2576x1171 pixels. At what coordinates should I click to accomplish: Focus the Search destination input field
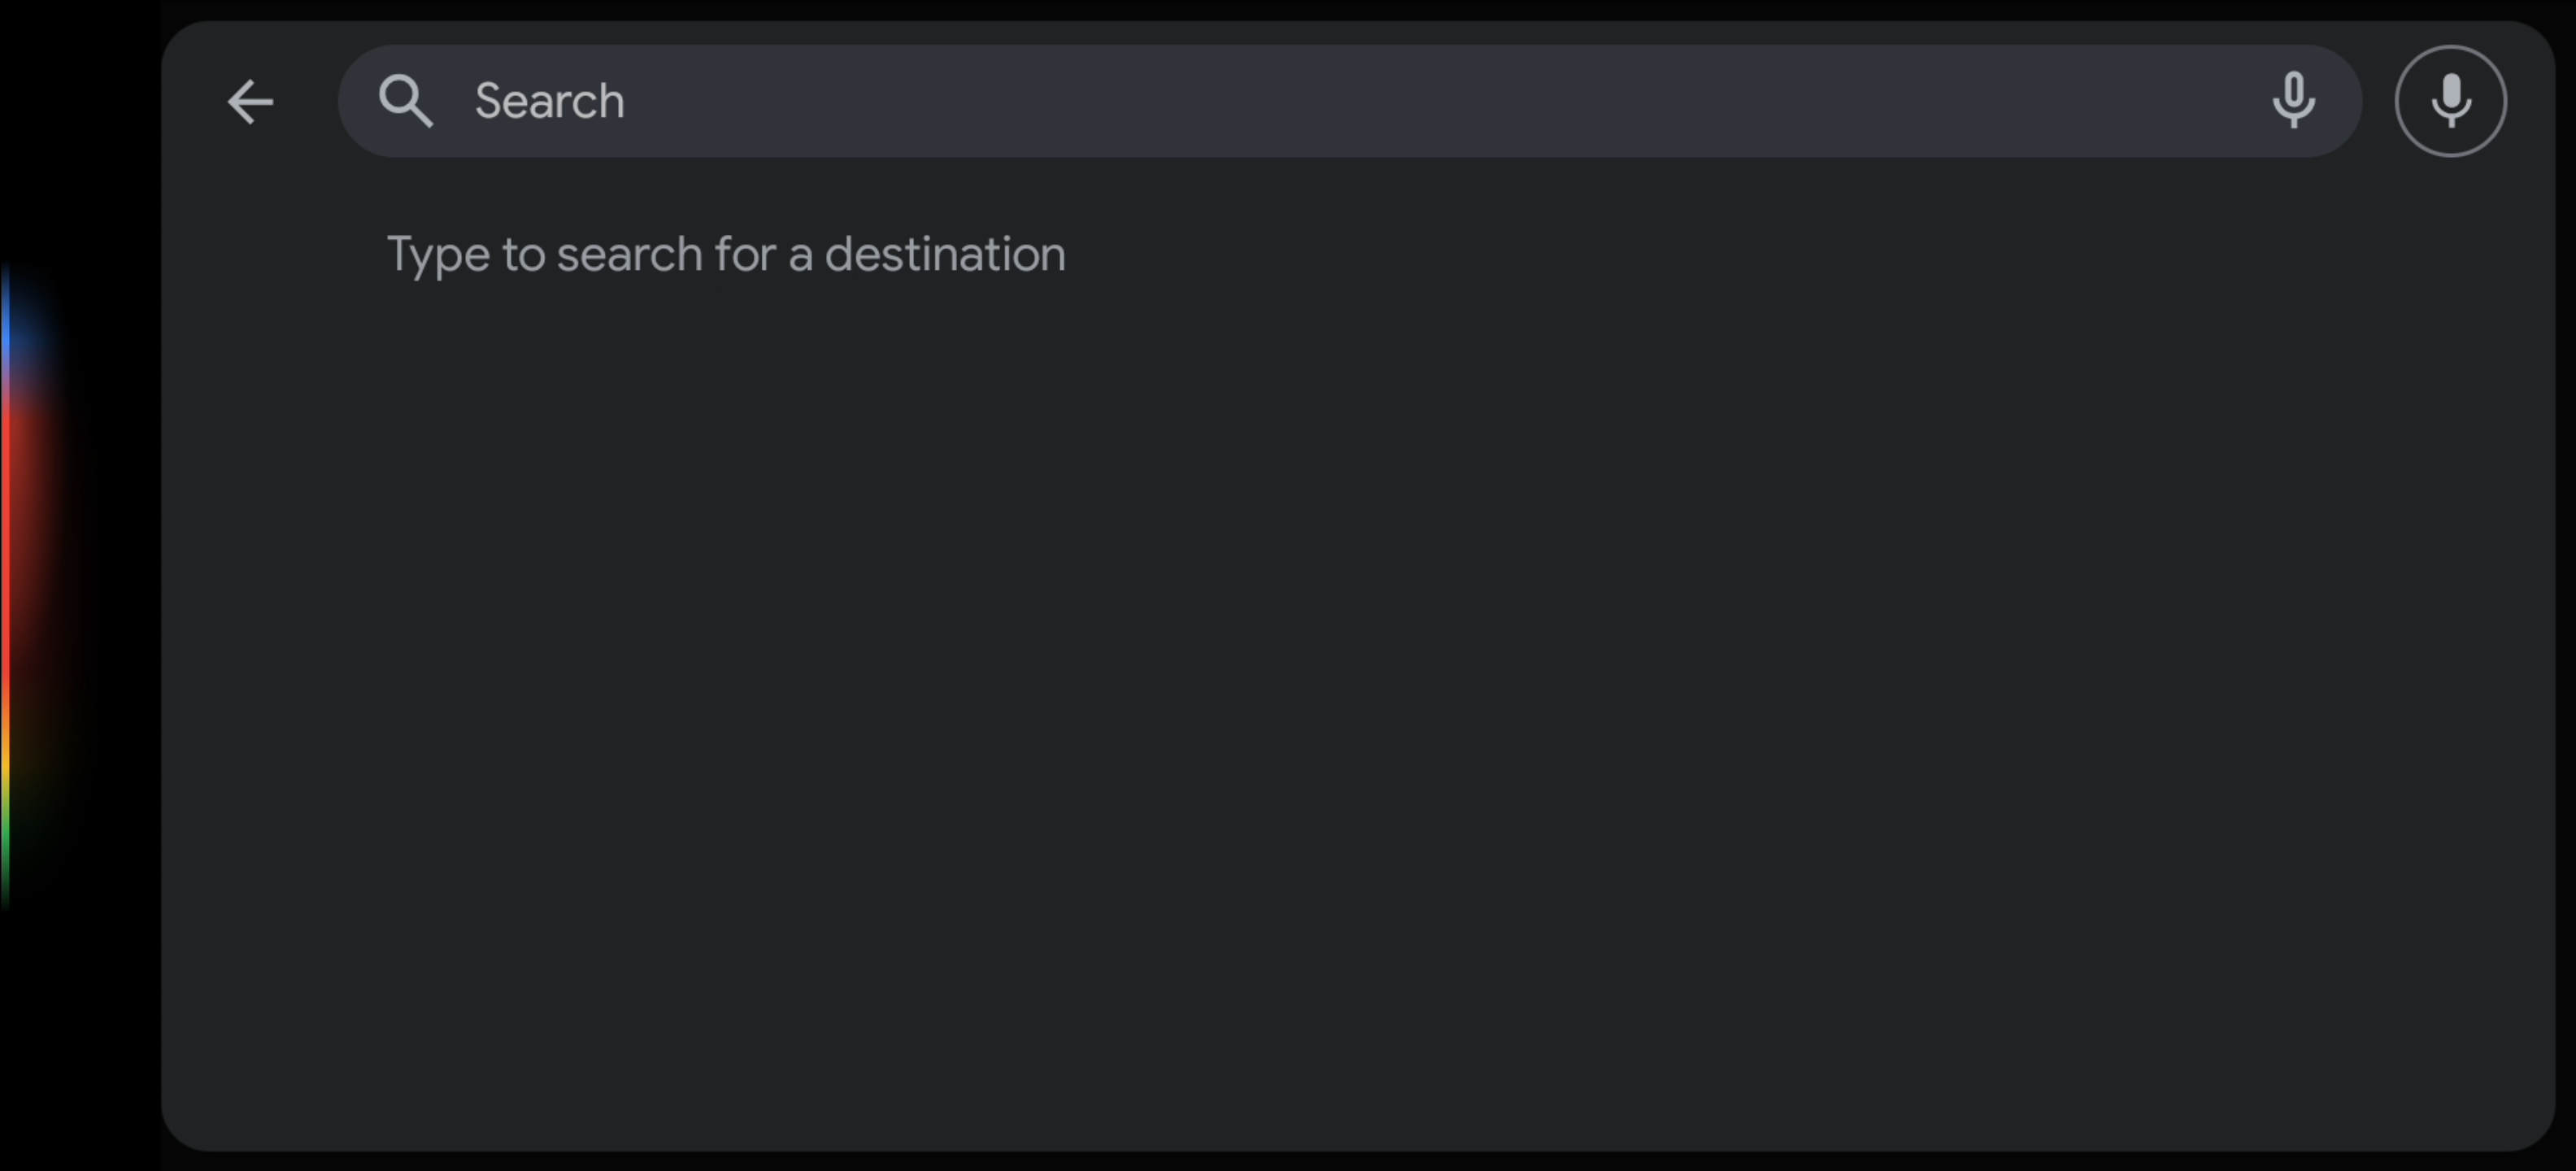pyautogui.click(x=1350, y=101)
